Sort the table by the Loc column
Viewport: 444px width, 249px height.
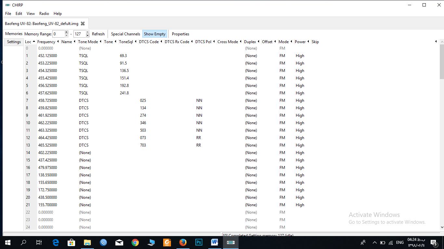click(x=28, y=42)
